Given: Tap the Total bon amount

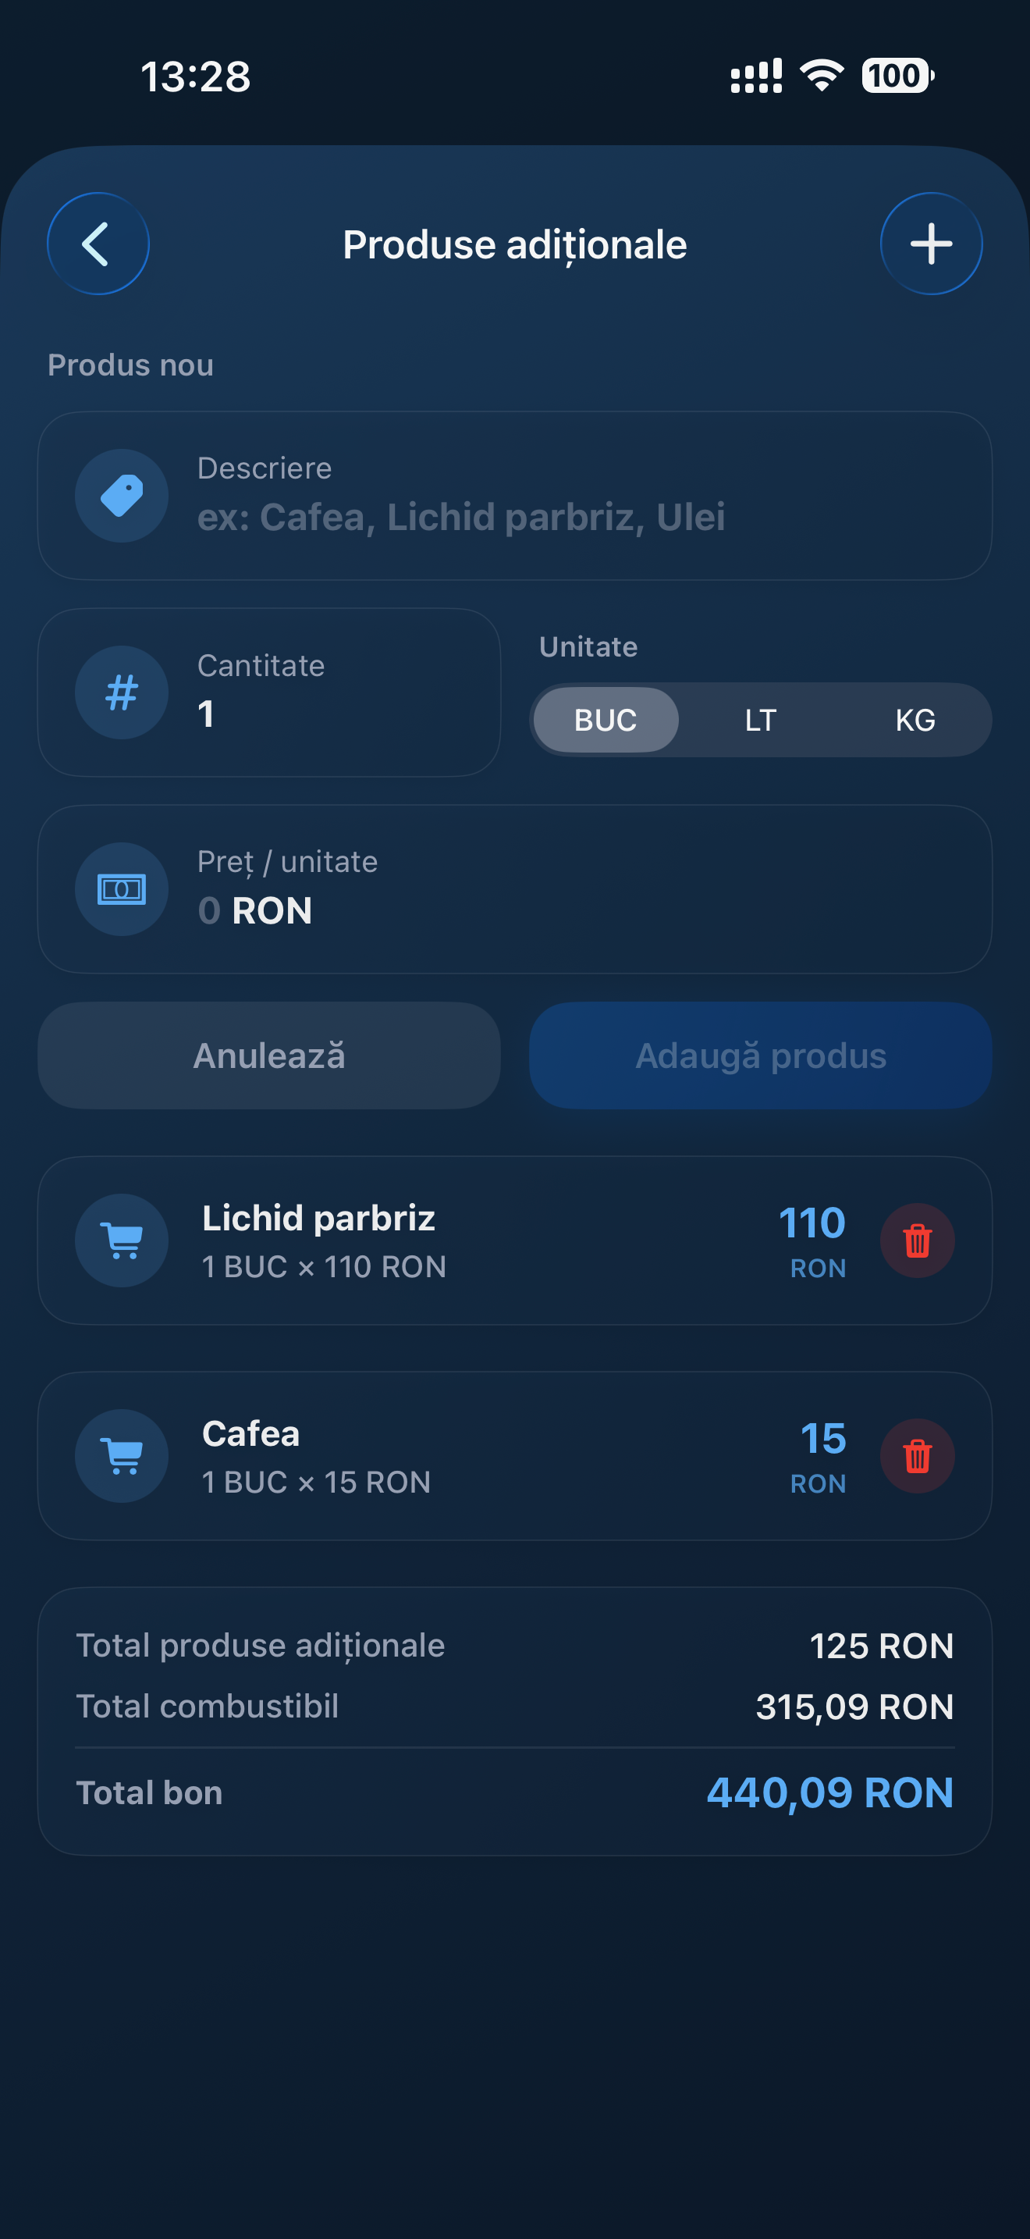Looking at the screenshot, I should (829, 1792).
